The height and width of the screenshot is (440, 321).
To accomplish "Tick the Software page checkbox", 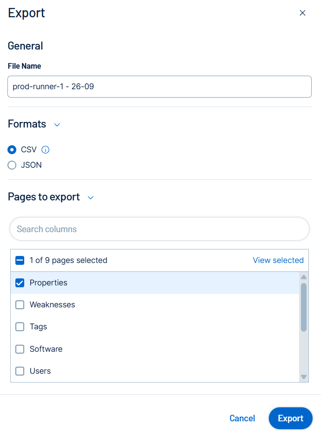I will [x=20, y=349].
